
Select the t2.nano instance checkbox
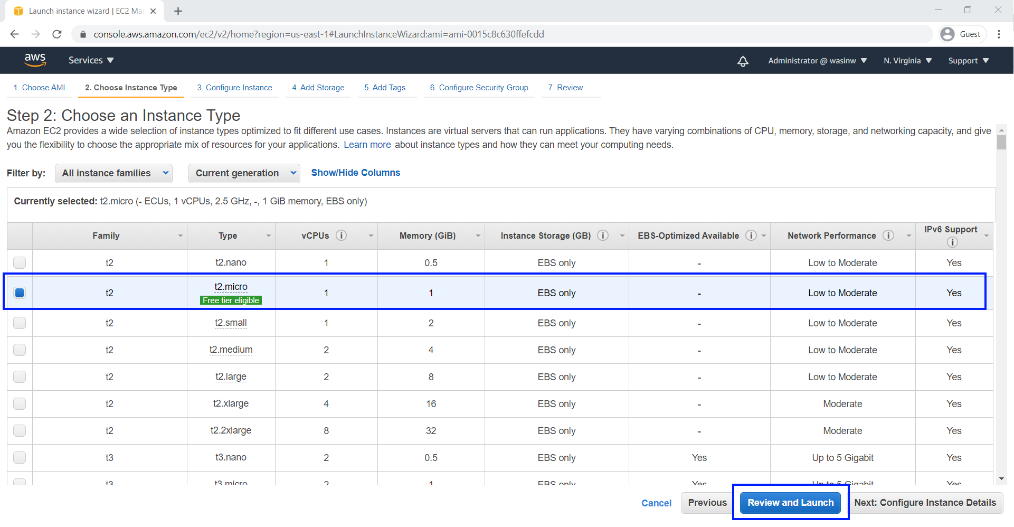point(20,262)
